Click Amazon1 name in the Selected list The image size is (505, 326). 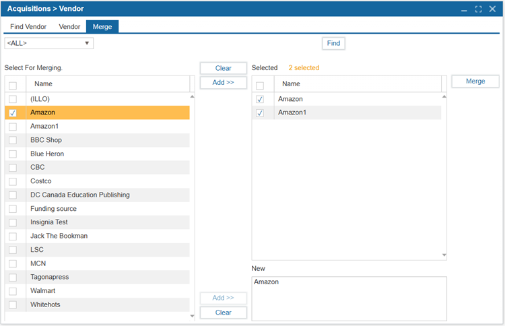(292, 112)
